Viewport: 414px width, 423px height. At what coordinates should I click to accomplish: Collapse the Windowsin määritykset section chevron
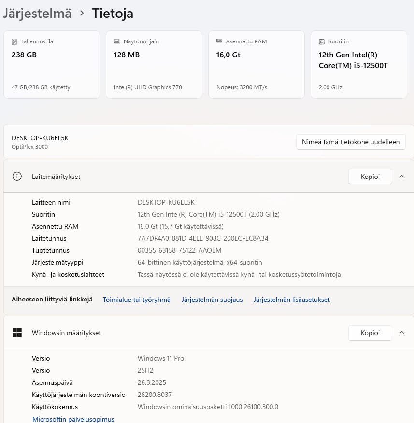point(401,333)
